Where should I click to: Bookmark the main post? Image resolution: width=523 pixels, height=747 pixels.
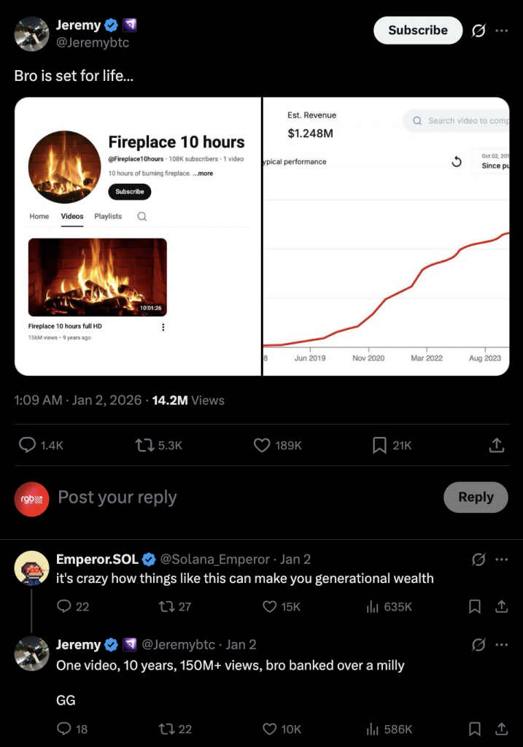point(379,445)
